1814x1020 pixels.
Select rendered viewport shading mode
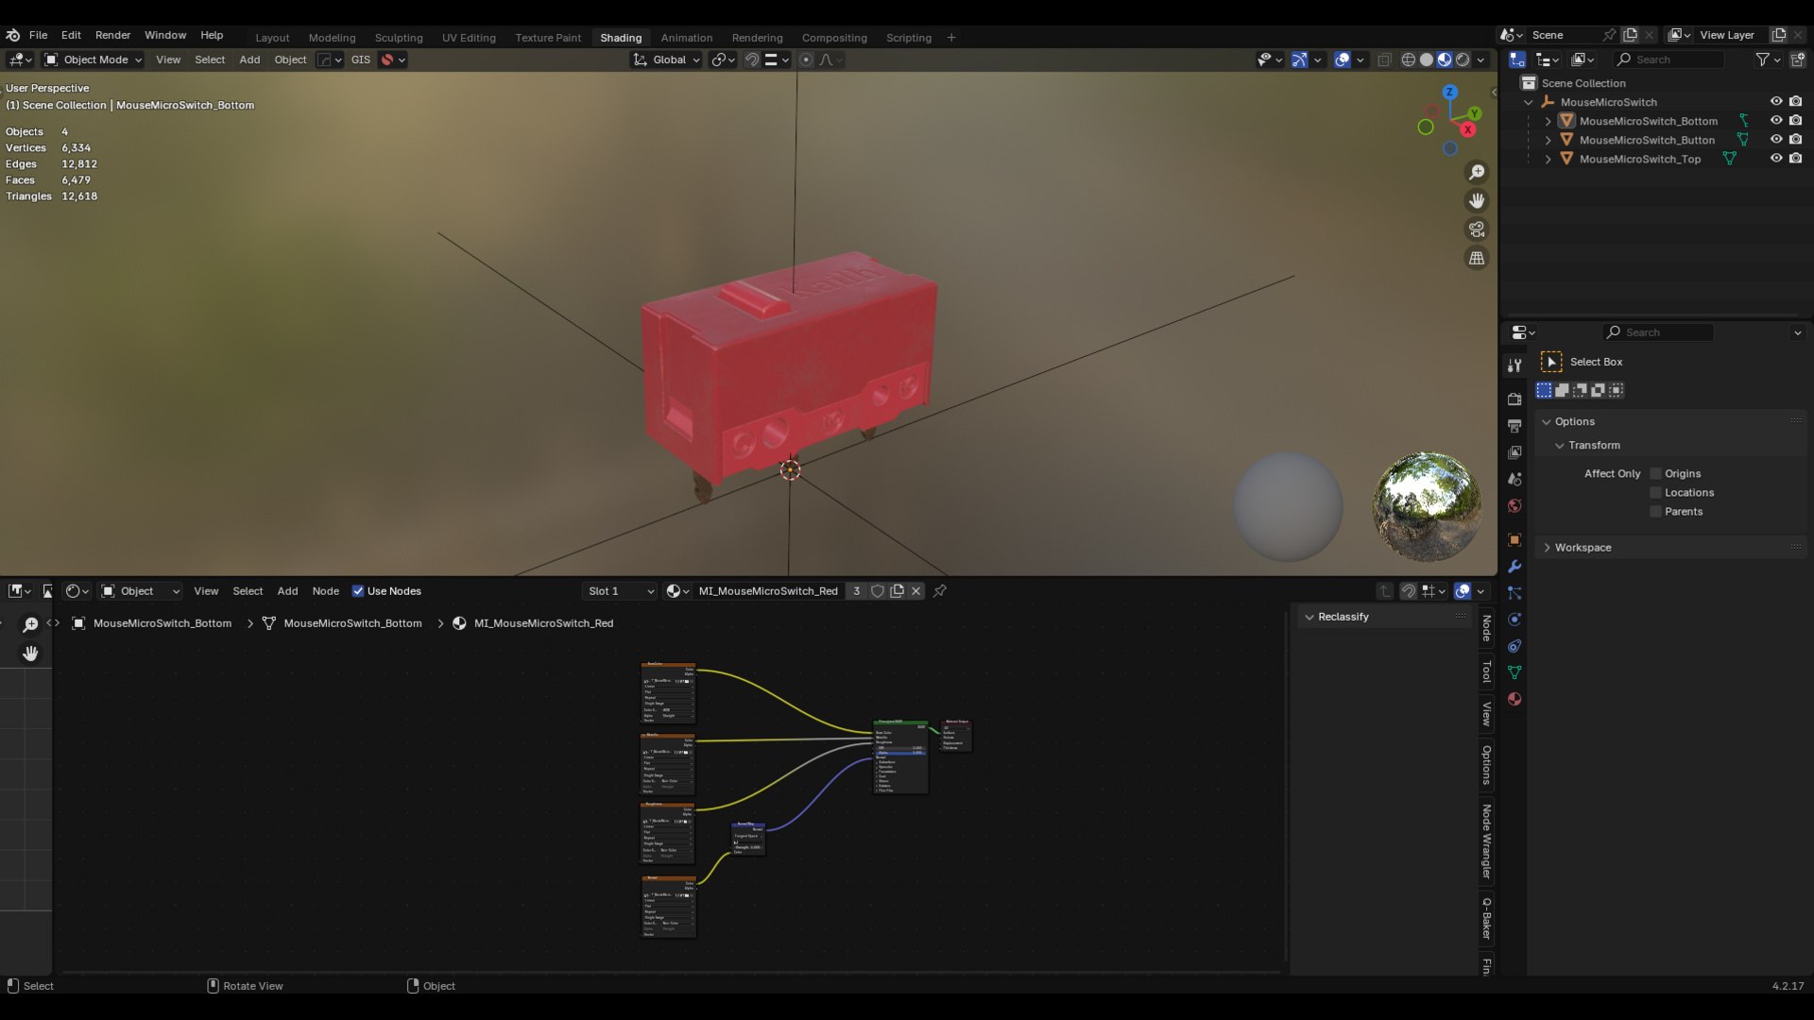tap(1463, 59)
